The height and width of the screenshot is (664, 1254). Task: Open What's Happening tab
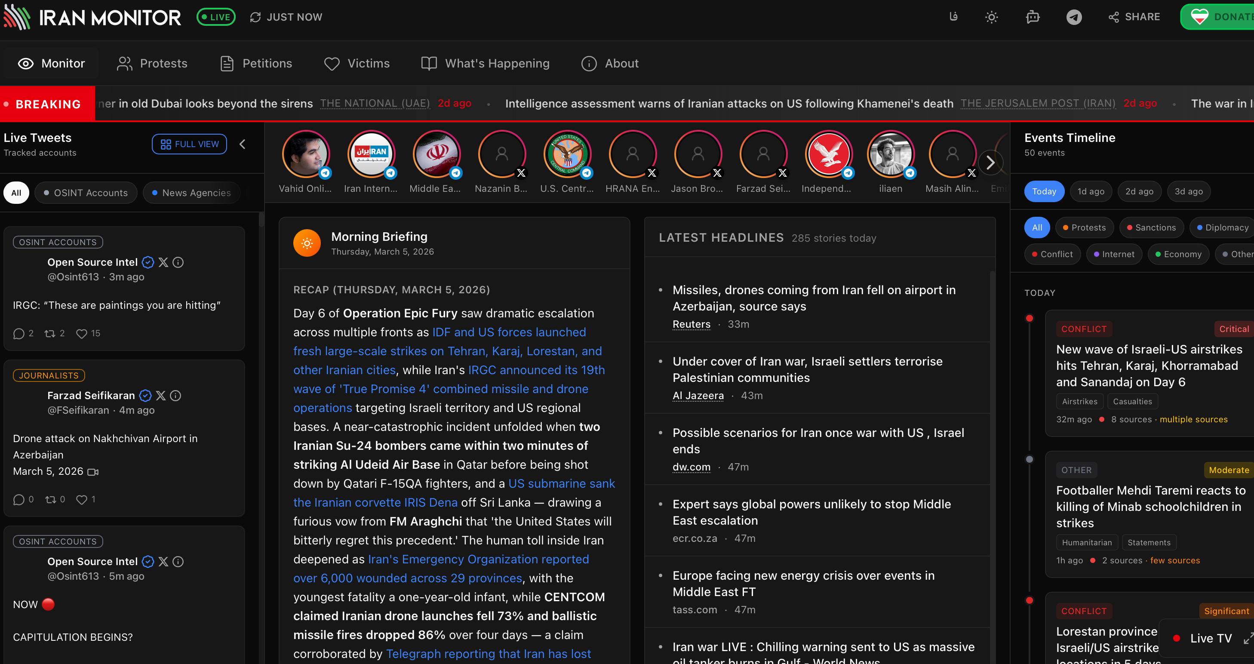[x=486, y=63]
